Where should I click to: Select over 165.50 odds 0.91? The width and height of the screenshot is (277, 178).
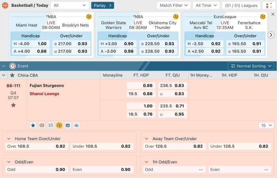click(x=245, y=44)
